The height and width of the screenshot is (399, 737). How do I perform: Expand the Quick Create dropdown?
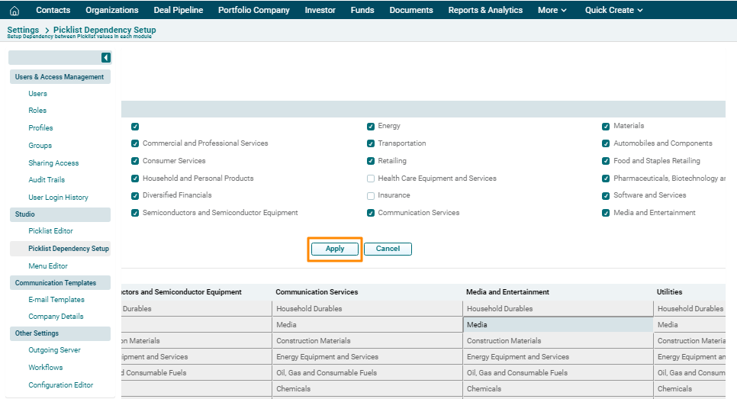[x=613, y=10]
